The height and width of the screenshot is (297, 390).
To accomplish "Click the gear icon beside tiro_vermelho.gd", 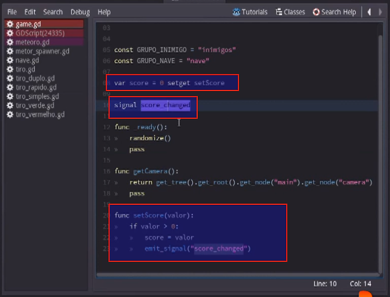I will (x=10, y=114).
